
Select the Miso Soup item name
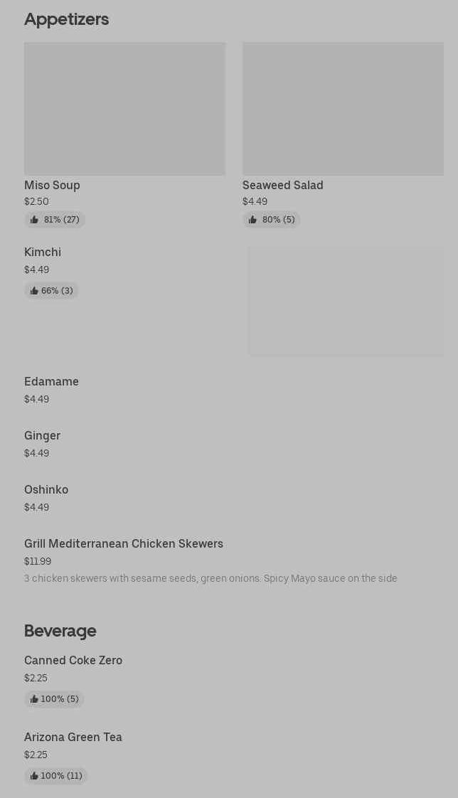pyautogui.click(x=52, y=185)
